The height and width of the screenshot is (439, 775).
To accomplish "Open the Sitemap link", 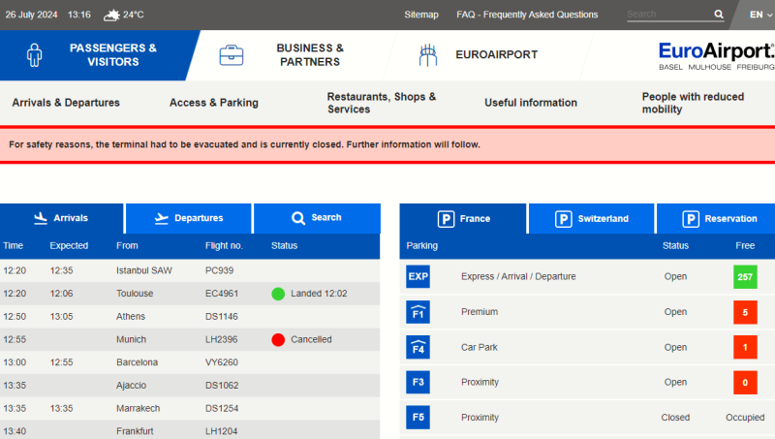I will click(x=421, y=15).
